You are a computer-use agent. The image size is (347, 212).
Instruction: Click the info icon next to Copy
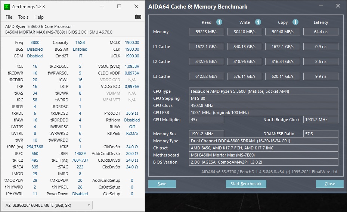[x=295, y=22]
